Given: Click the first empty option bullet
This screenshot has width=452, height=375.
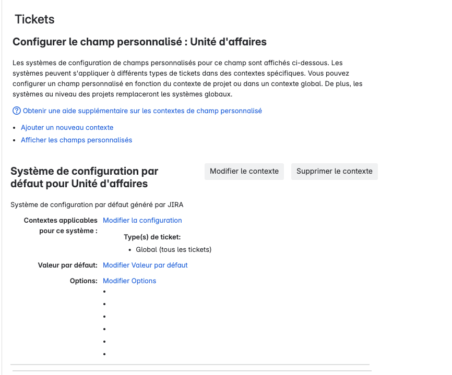Looking at the screenshot, I should pyautogui.click(x=104, y=291).
